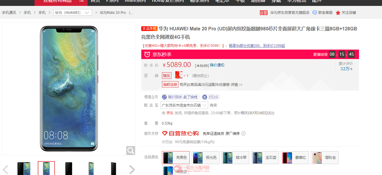Select the red-outlined selected front-view thumbnail
382x175 pixels.
pyautogui.click(x=46, y=169)
